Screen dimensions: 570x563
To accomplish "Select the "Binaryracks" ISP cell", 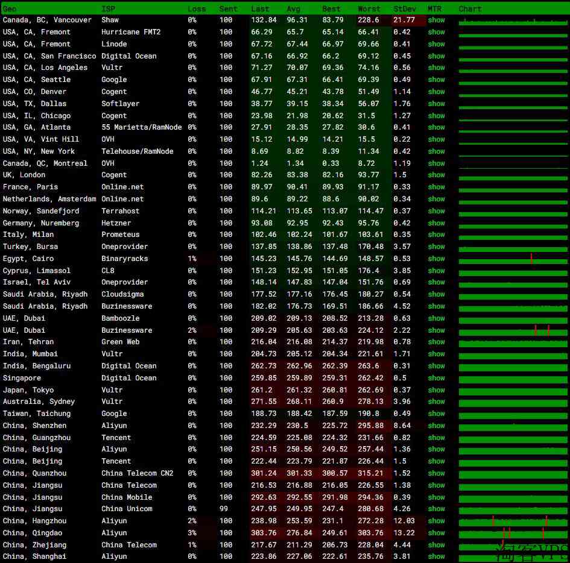I will click(125, 259).
